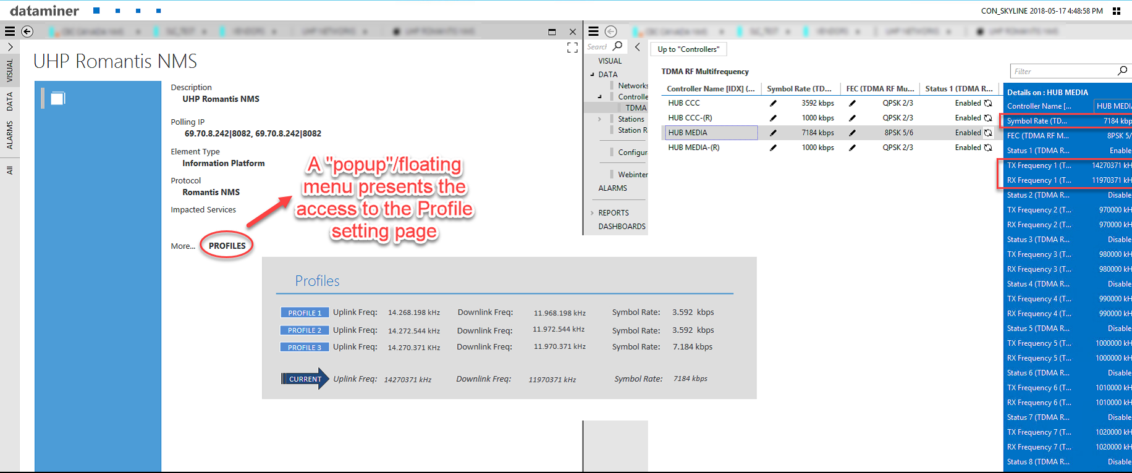The image size is (1132, 473).
Task: Click Status toggle icon for HUB CCC
Action: (988, 103)
